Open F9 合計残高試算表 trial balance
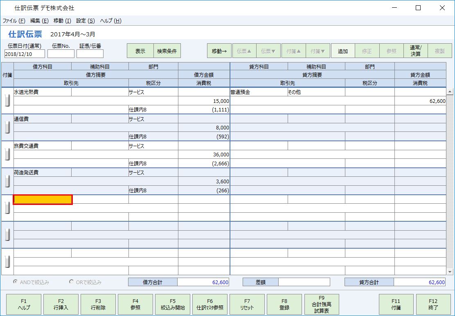 [321, 304]
